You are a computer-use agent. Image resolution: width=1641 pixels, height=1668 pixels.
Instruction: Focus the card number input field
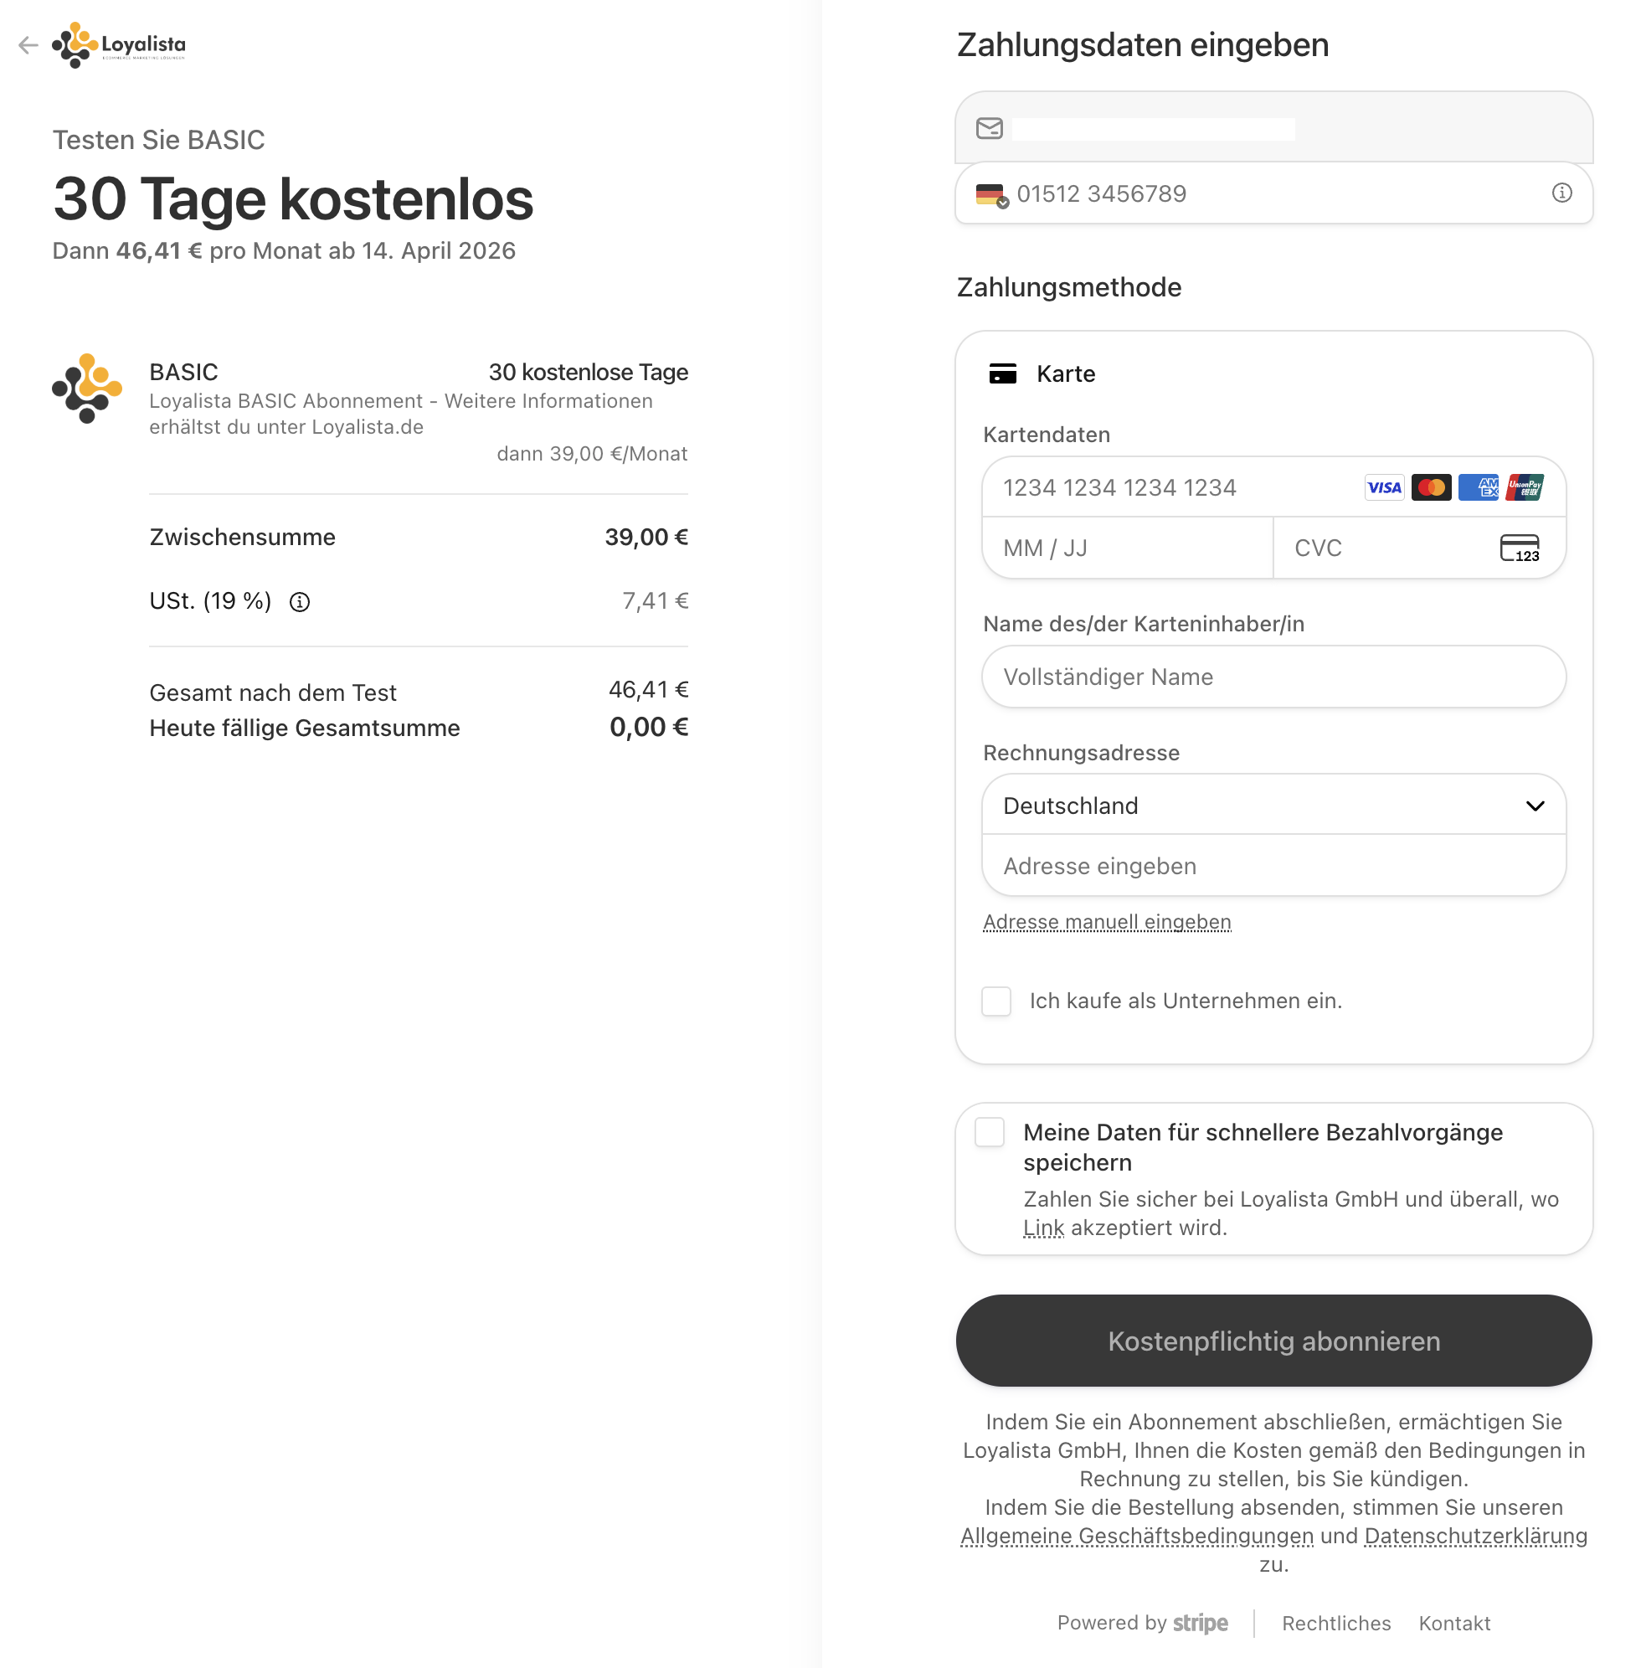coord(1172,488)
